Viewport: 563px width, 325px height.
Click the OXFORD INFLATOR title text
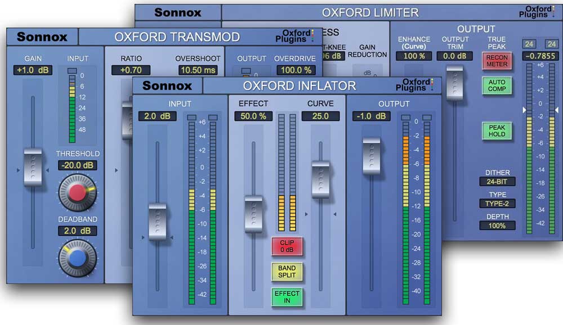[x=300, y=85]
